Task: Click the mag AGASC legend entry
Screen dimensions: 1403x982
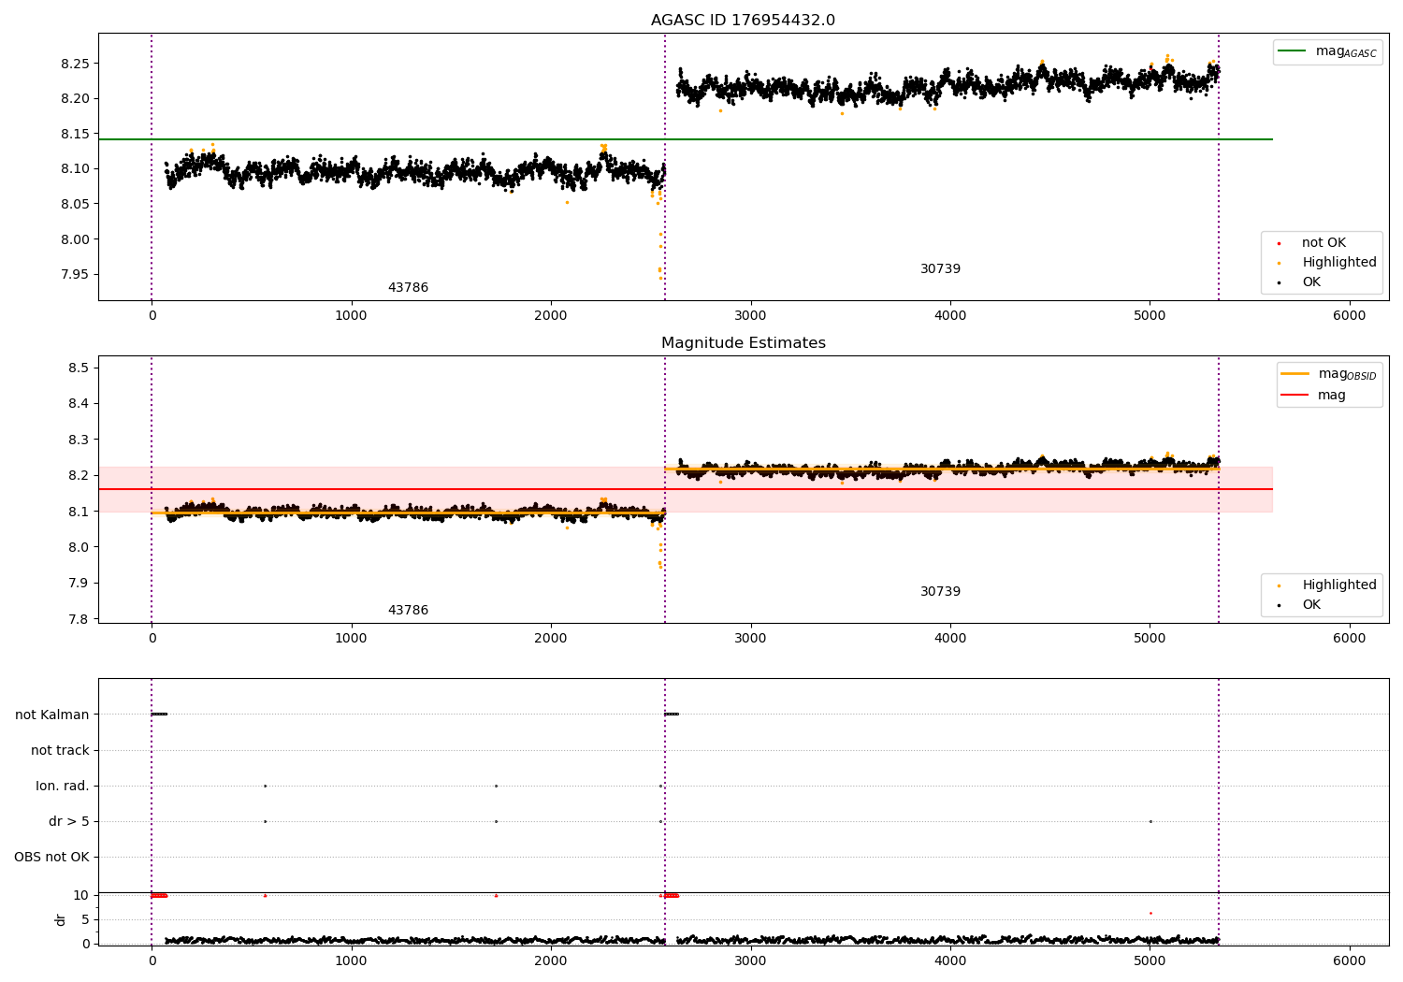Action: 1327,51
